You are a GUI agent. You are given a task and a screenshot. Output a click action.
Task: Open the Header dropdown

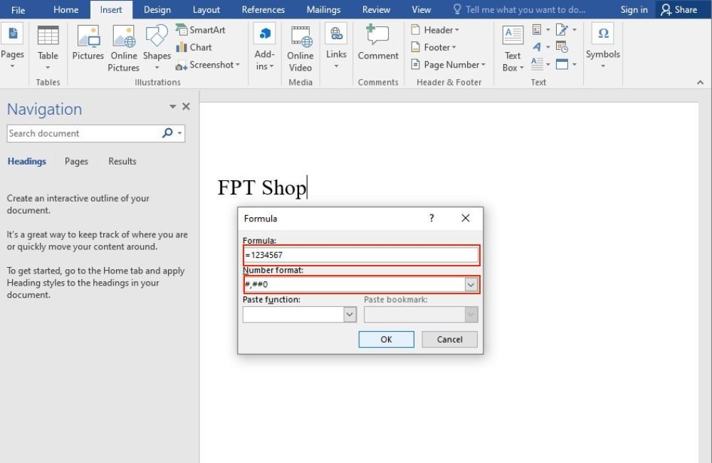coord(435,30)
